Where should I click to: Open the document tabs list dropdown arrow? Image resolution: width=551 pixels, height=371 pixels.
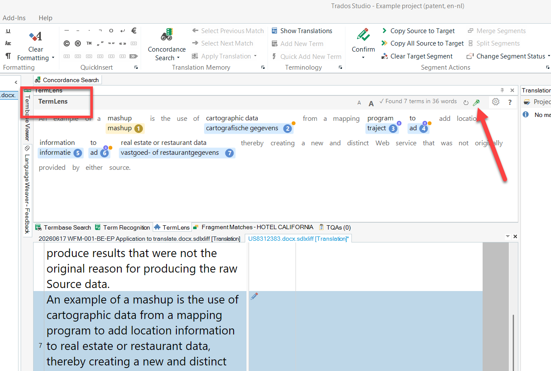coord(508,236)
